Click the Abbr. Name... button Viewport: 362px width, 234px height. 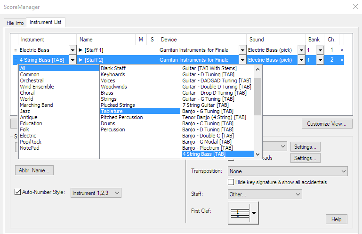pos(35,170)
